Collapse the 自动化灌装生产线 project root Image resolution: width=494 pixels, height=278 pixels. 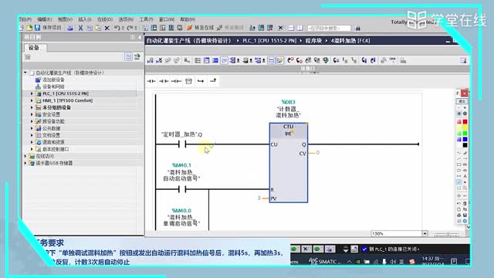click(25, 73)
